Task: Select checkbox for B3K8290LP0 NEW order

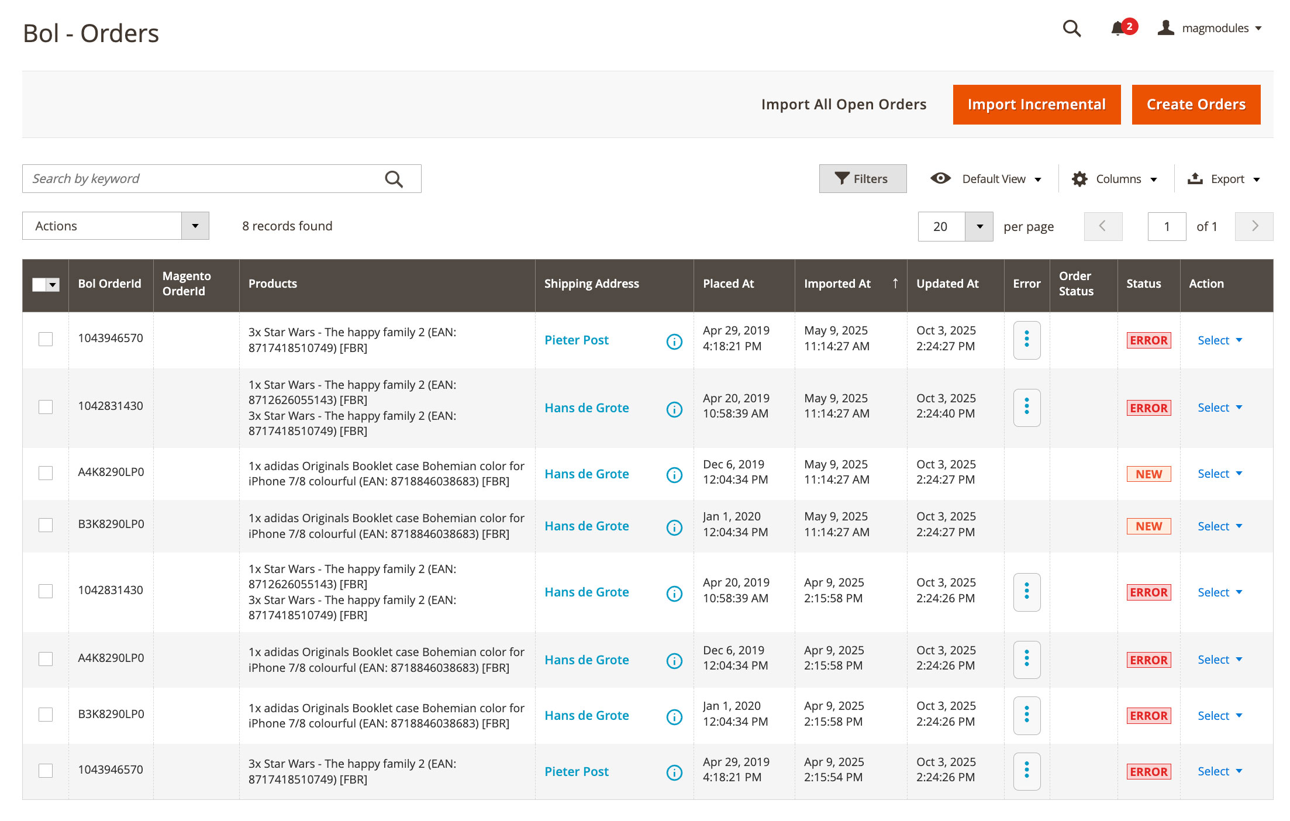Action: click(46, 525)
